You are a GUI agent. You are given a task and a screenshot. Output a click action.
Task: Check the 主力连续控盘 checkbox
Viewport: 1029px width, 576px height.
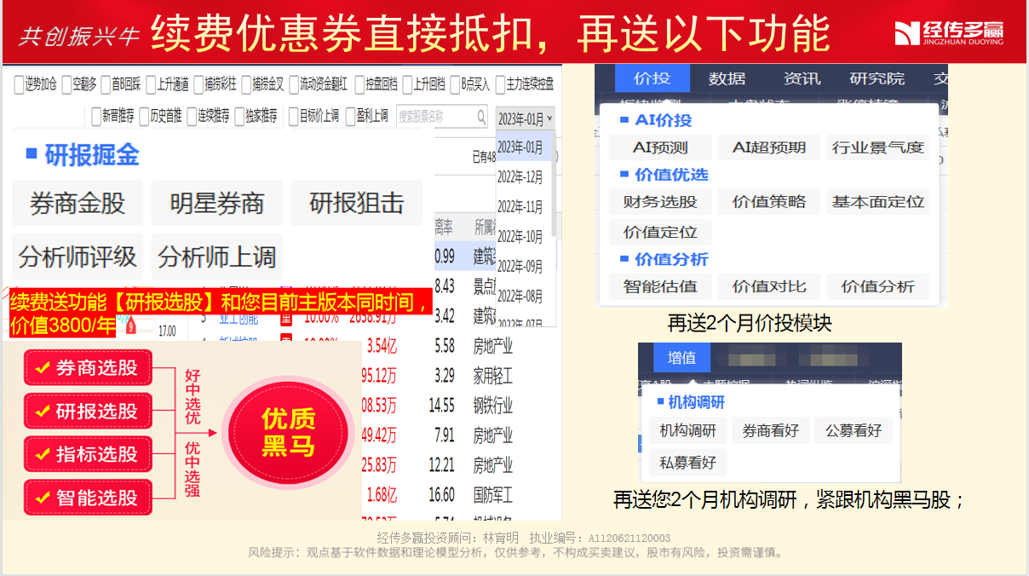pos(500,84)
